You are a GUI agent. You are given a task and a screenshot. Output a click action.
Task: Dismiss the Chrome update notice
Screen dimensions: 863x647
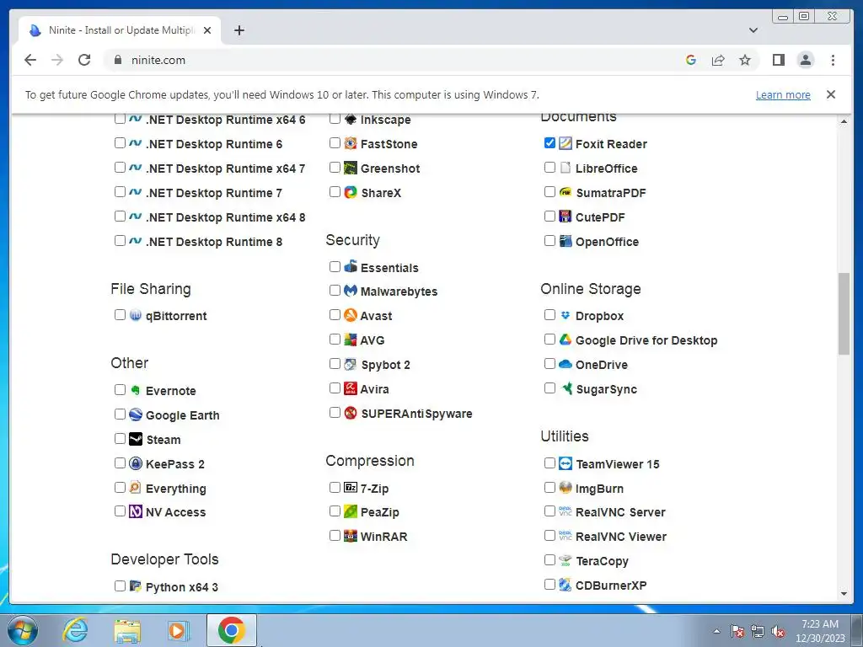click(831, 94)
